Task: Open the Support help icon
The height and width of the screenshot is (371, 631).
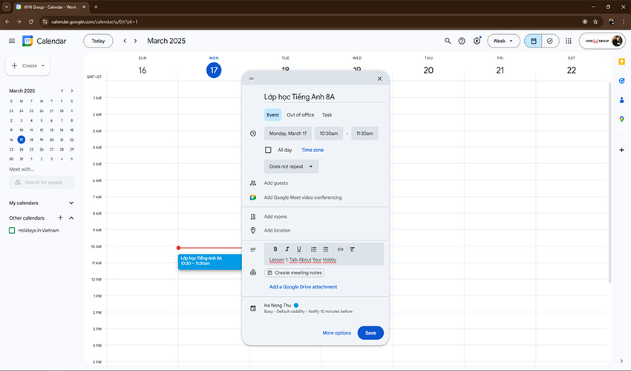Action: coord(462,41)
